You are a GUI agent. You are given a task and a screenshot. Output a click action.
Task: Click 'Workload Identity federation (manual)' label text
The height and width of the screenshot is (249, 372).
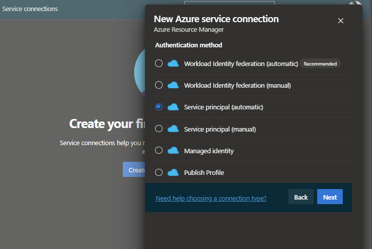point(238,85)
